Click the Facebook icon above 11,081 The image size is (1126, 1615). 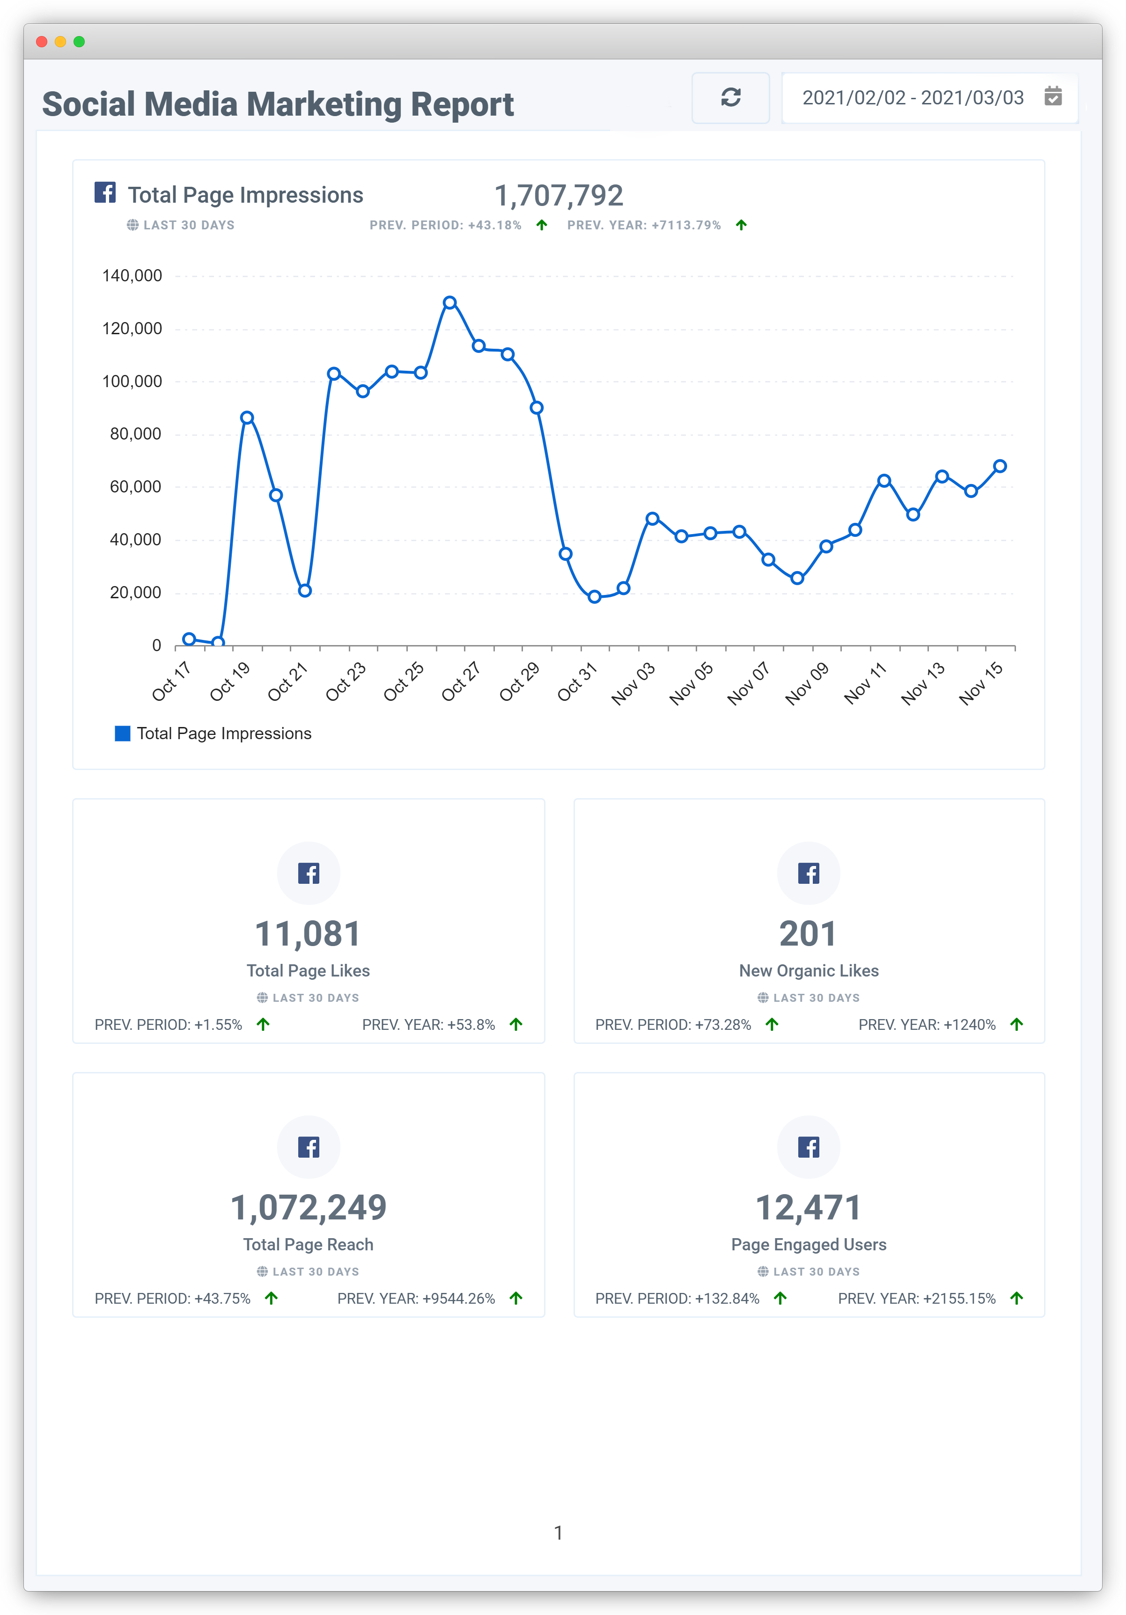pyautogui.click(x=309, y=873)
